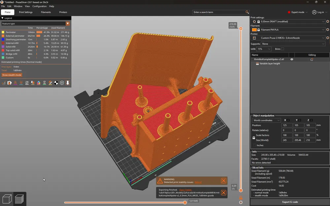Hide KrmitkoKompletAlpske-v2.stl with eye icon

[292, 59]
